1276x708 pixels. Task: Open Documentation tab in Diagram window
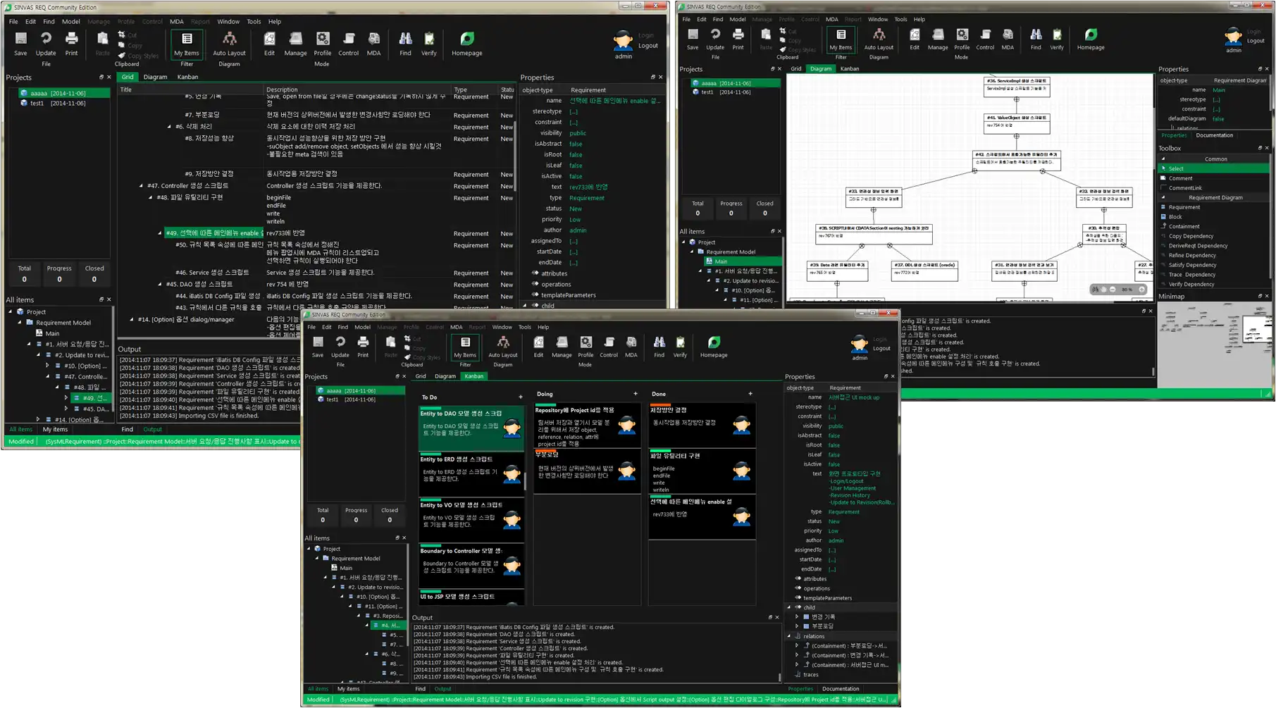tap(1214, 135)
